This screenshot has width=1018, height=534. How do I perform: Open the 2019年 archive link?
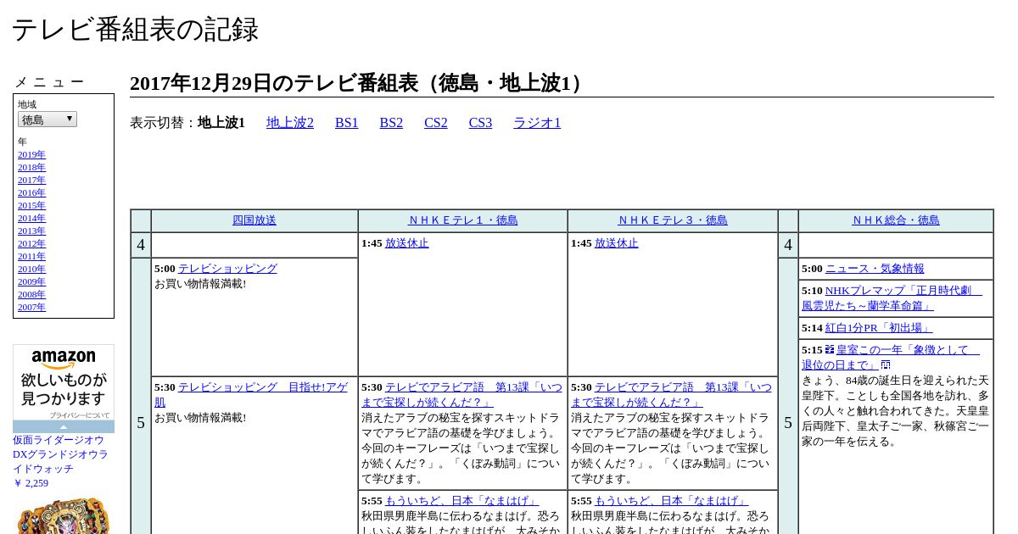pos(31,154)
